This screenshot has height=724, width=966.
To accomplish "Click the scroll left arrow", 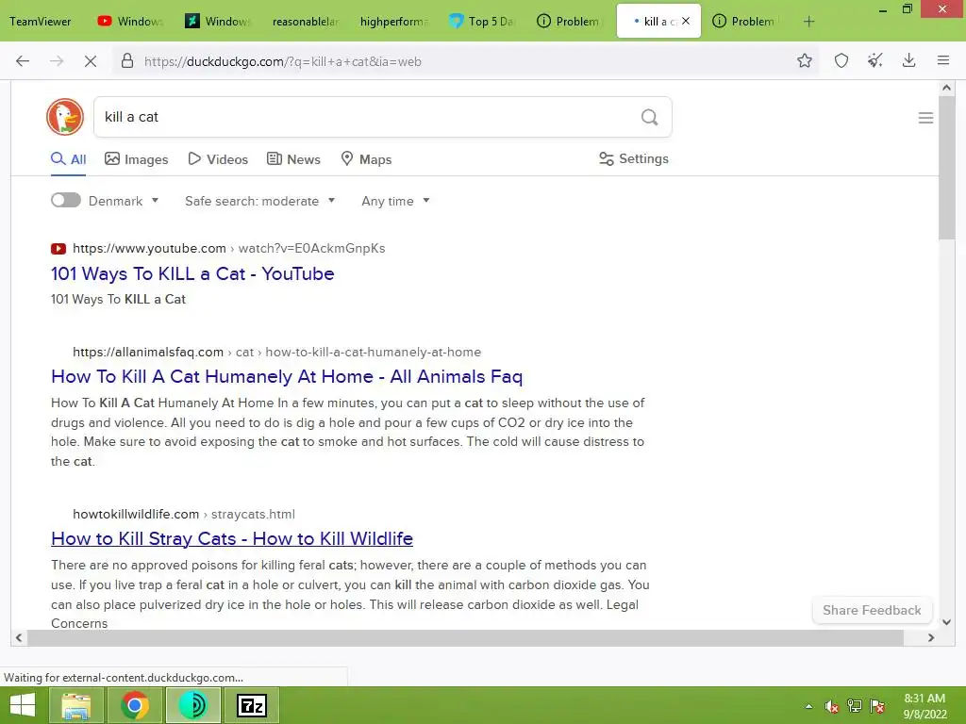I will pos(19,638).
